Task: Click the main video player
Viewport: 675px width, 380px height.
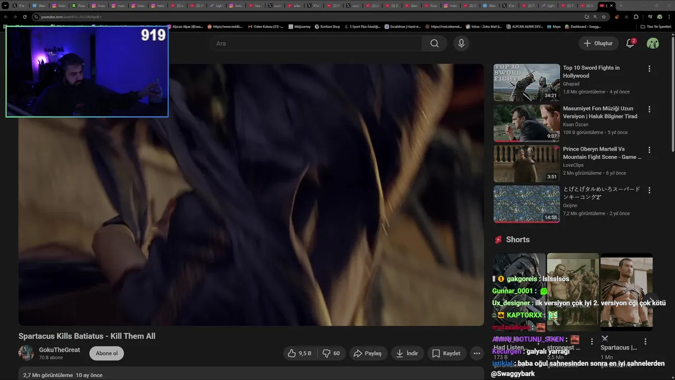Action: 251,195
